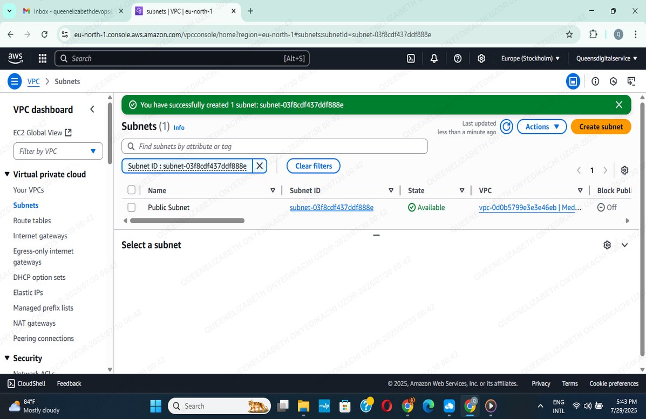Screen dimensions: 646x419
Task: Open Microsoft Store from taskbar
Action: click(x=345, y=406)
